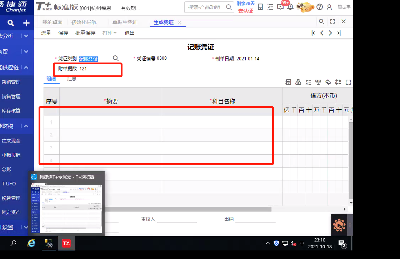Click the 附单据数 field showing 121
This screenshot has width=400, height=259.
(x=99, y=69)
